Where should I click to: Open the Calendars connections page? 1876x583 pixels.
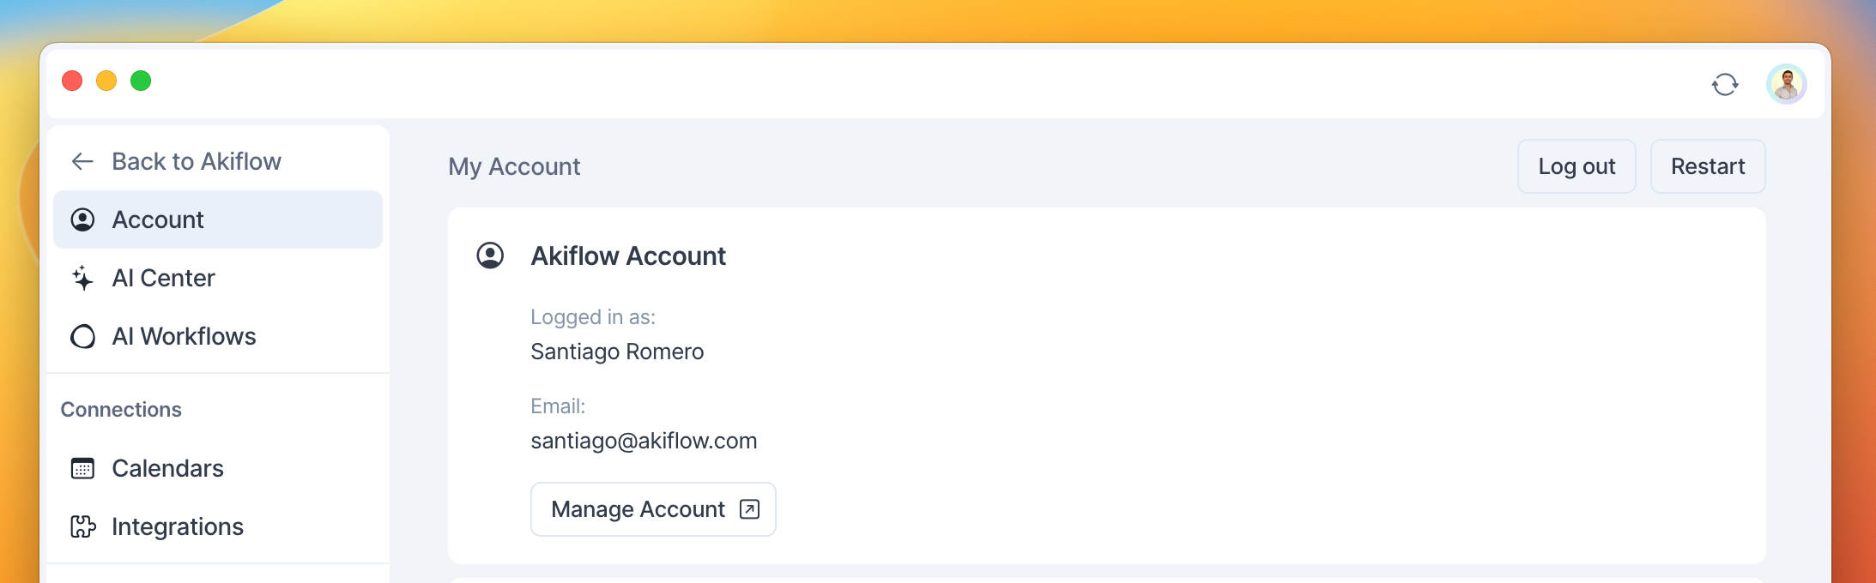[x=167, y=468]
